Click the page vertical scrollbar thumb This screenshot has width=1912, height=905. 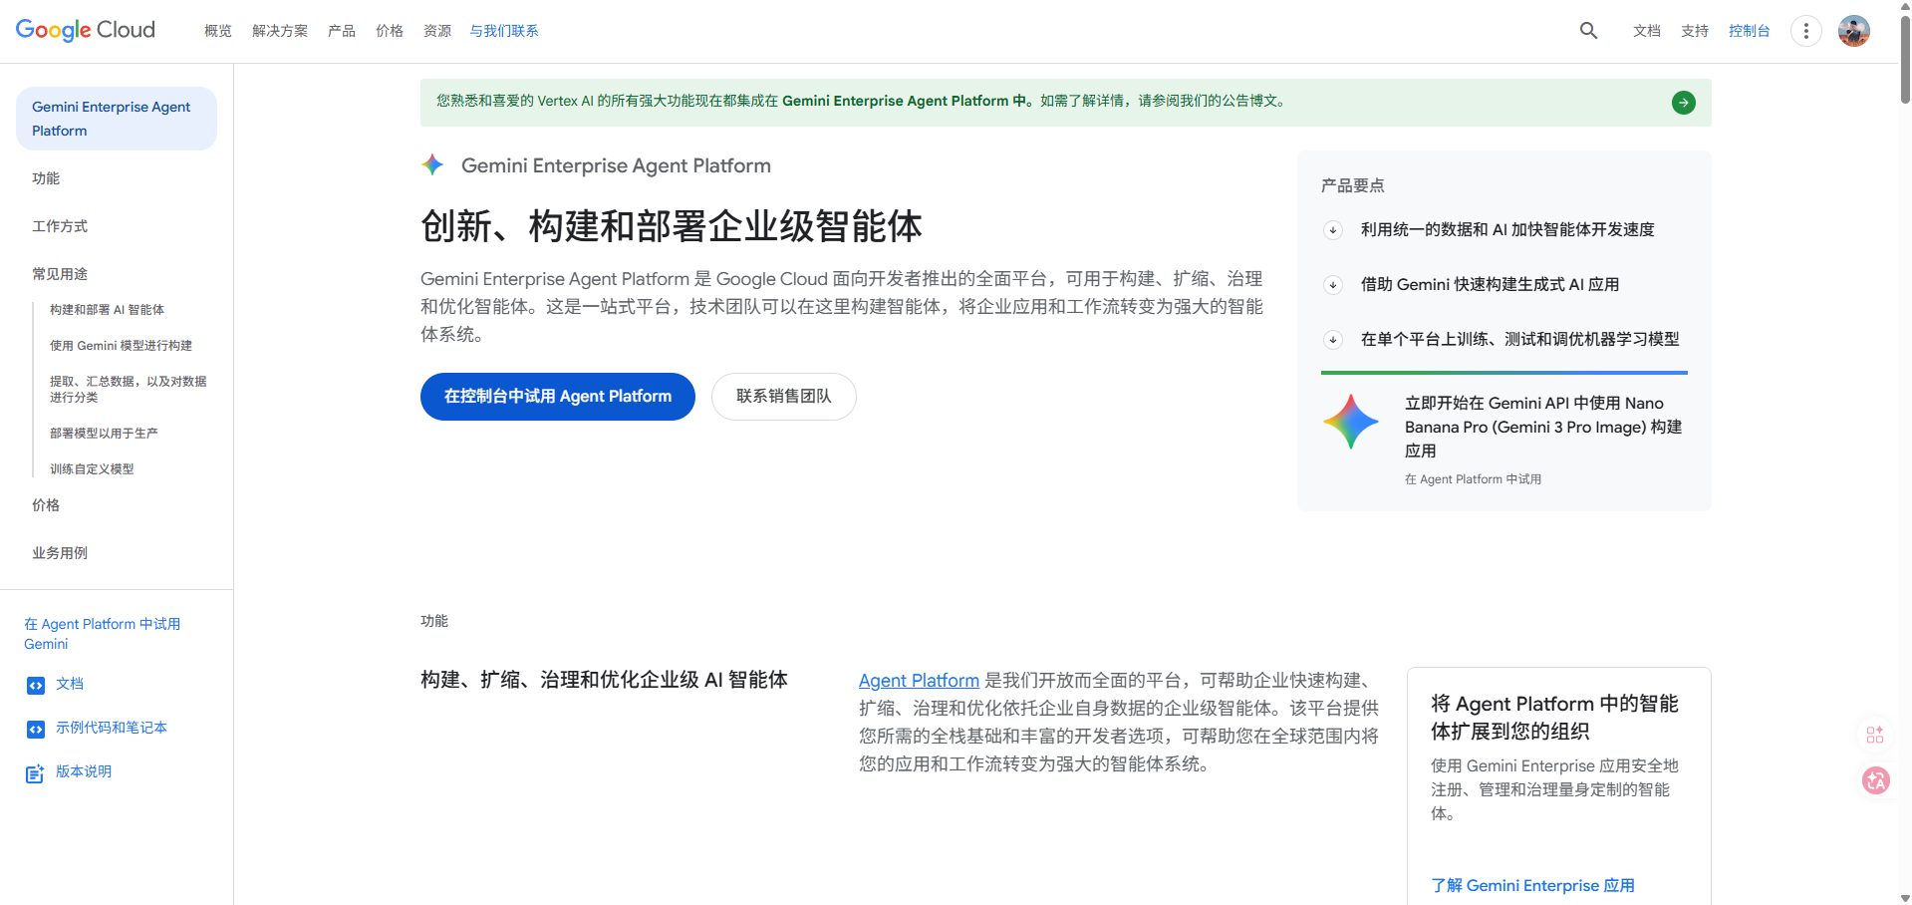click(1905, 60)
